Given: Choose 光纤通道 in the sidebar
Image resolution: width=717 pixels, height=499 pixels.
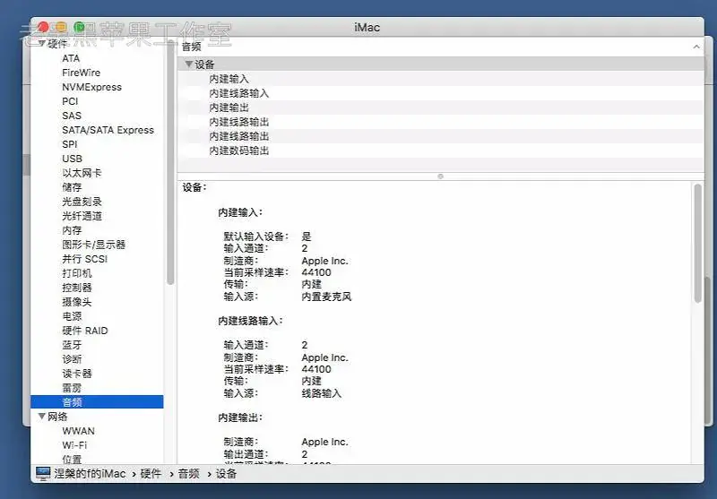Looking at the screenshot, I should tap(82, 216).
